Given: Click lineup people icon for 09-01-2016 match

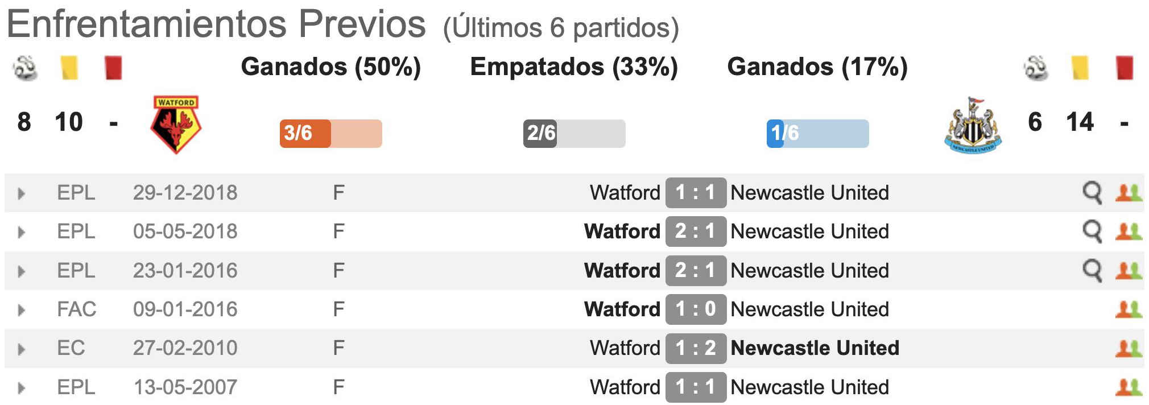Looking at the screenshot, I should point(1129,309).
